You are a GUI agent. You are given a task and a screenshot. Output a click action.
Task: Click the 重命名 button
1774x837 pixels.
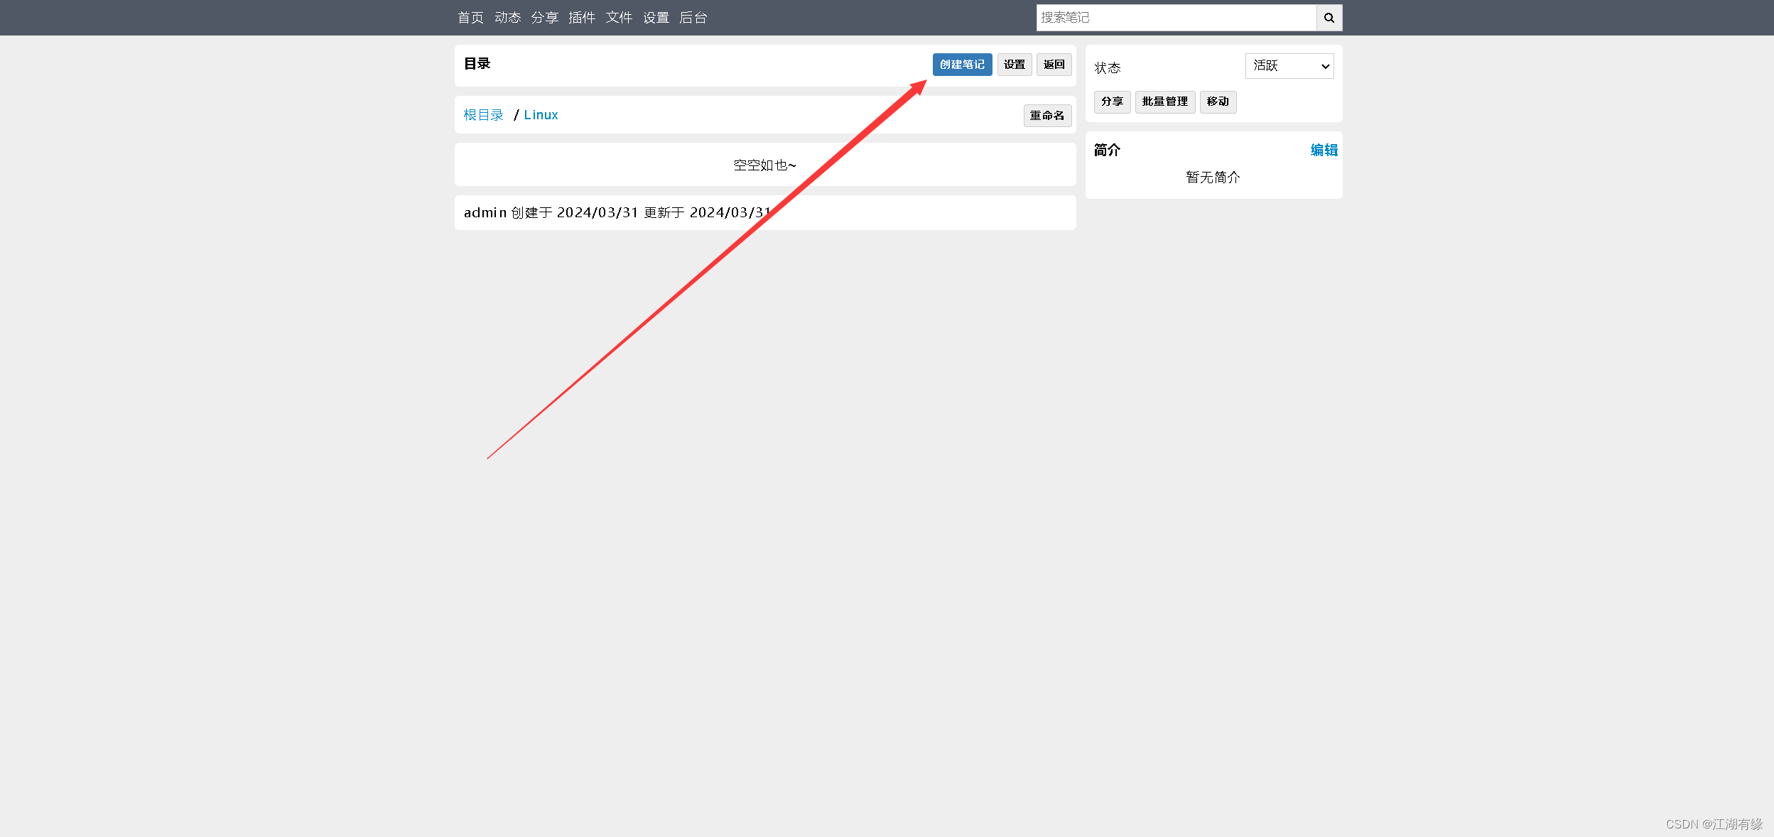[x=1047, y=116]
